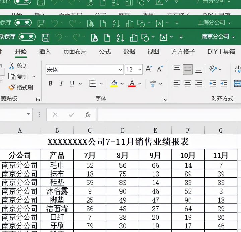
Task: Click text box icon in 南京分公司 toolbar
Action: pos(164,38)
